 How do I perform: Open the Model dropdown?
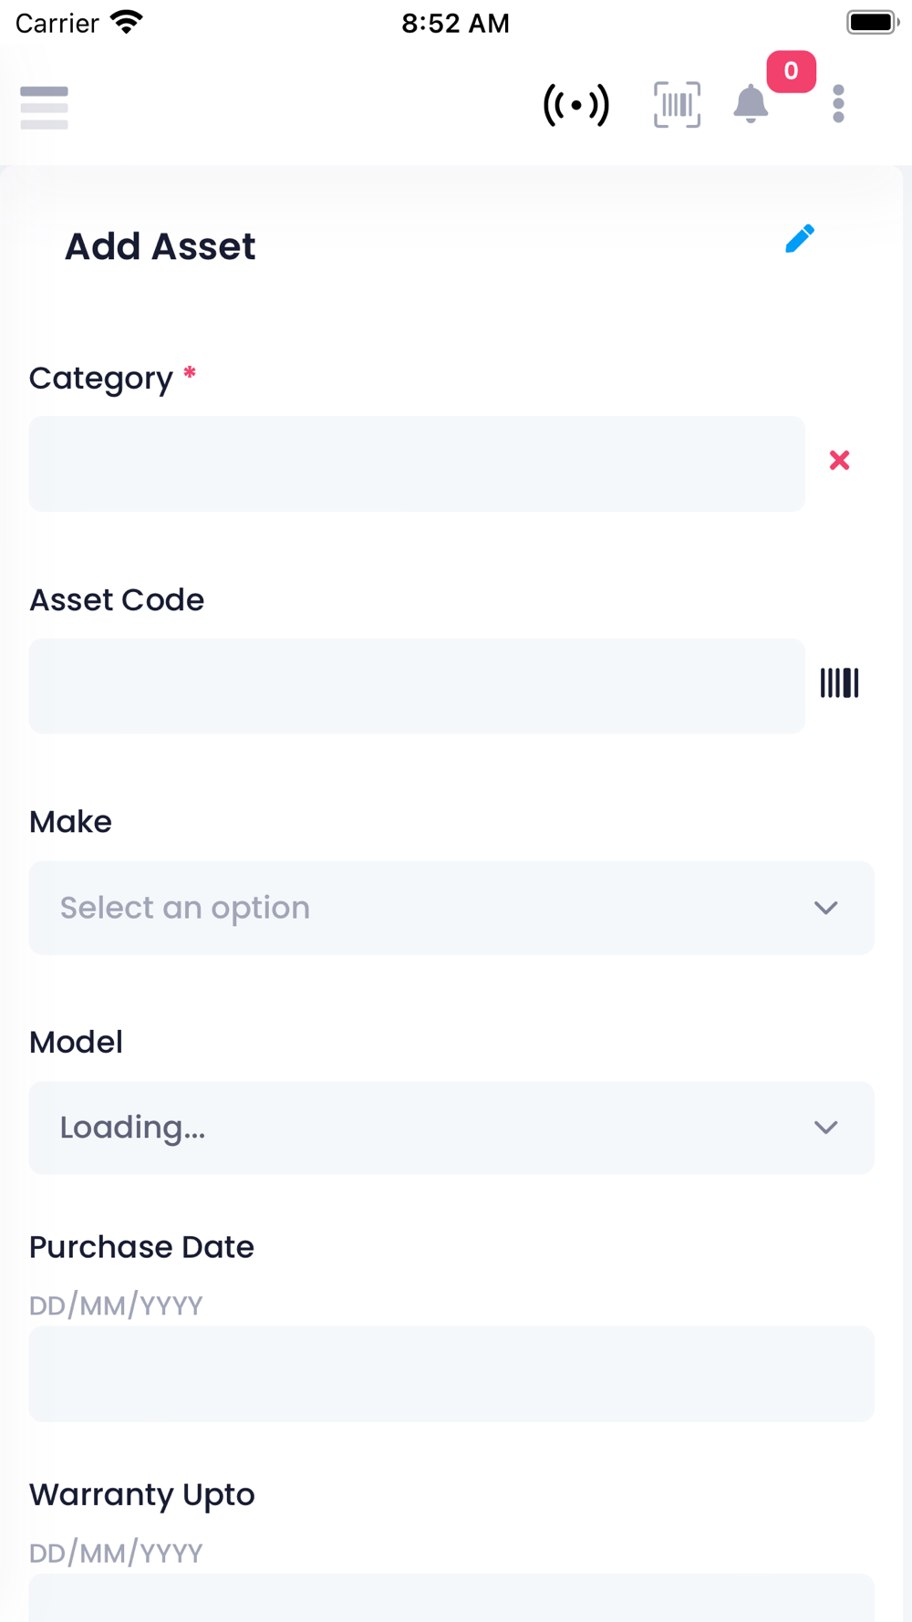(451, 1128)
